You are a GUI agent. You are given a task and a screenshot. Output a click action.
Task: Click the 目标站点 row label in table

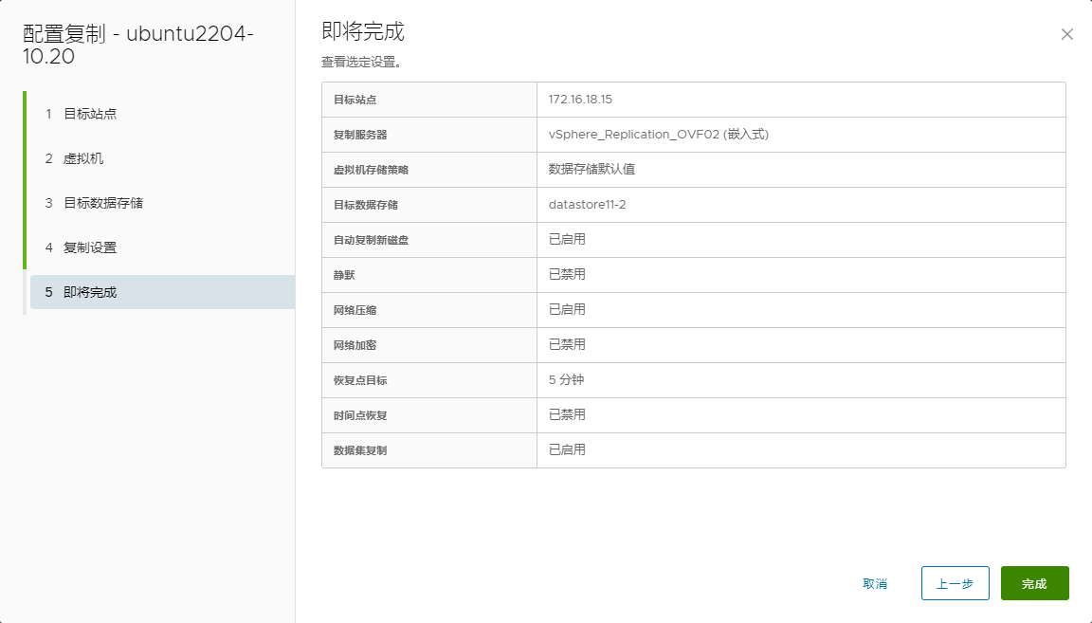click(355, 100)
